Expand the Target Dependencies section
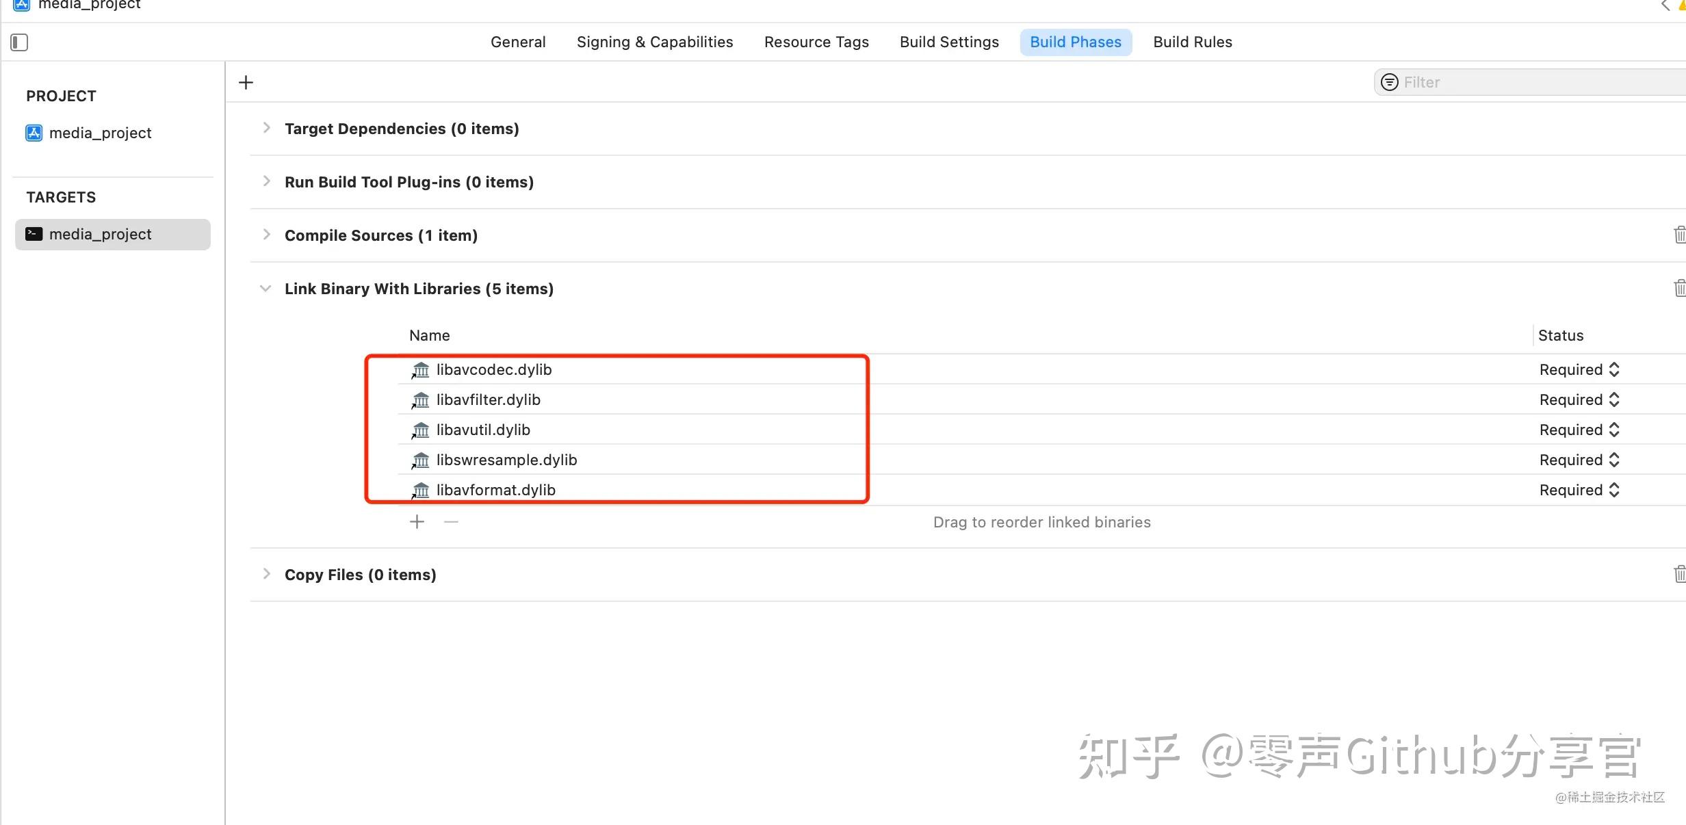1686x825 pixels. pos(266,128)
